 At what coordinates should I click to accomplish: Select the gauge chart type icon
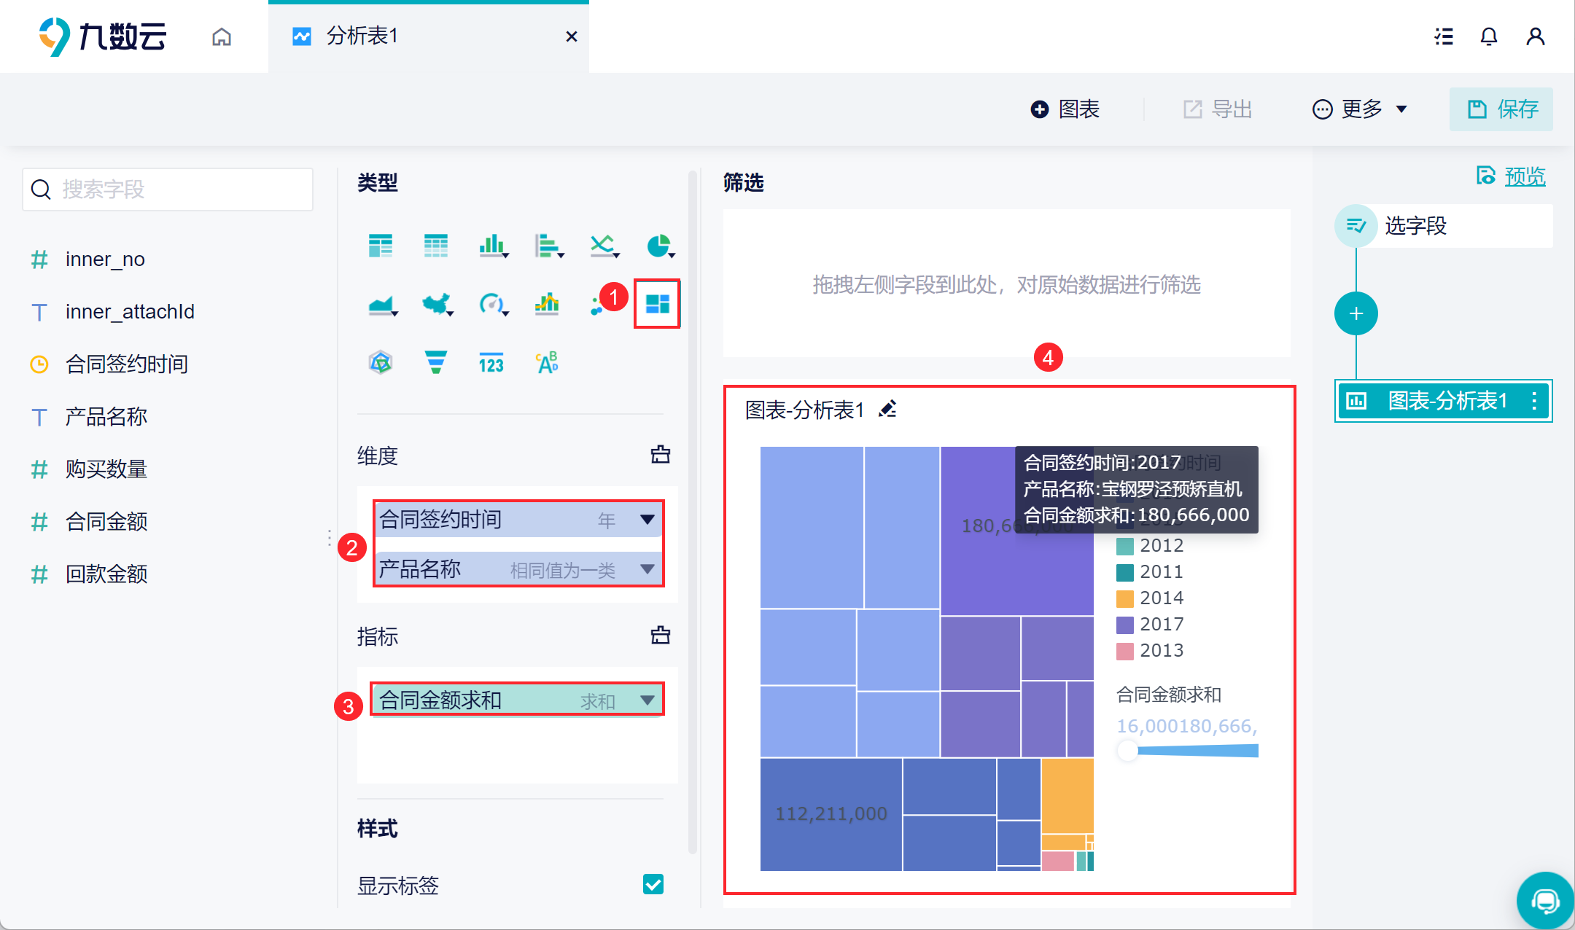(x=491, y=304)
